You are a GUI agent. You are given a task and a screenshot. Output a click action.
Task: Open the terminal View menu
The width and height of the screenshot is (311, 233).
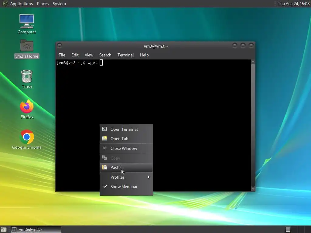[x=89, y=55]
